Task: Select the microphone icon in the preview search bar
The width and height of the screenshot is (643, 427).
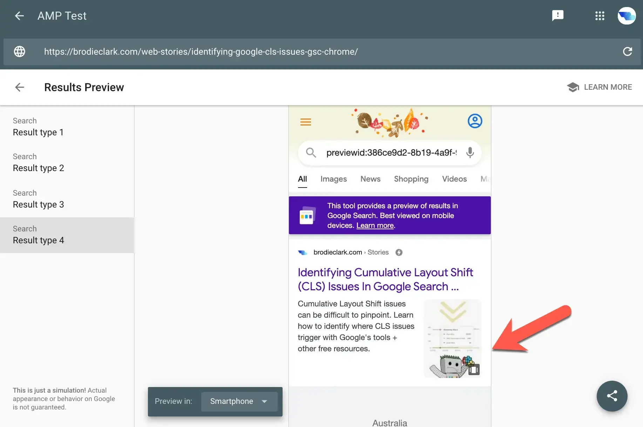Action: [x=470, y=152]
